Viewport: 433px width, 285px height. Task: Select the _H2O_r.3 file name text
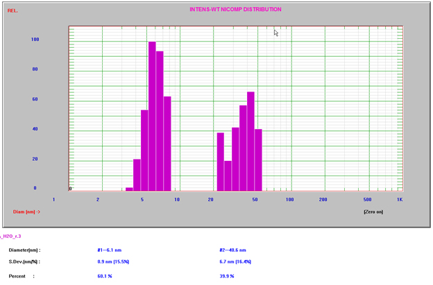[x=15, y=236]
